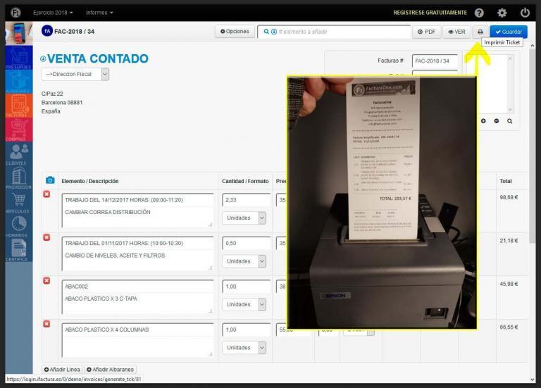Click the search icon in element field
The width and height of the screenshot is (541, 388).
(266, 32)
